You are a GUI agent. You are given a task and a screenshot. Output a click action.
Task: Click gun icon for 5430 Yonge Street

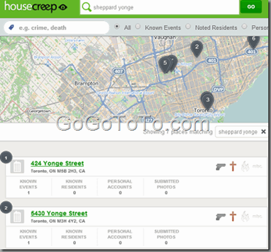221,216
